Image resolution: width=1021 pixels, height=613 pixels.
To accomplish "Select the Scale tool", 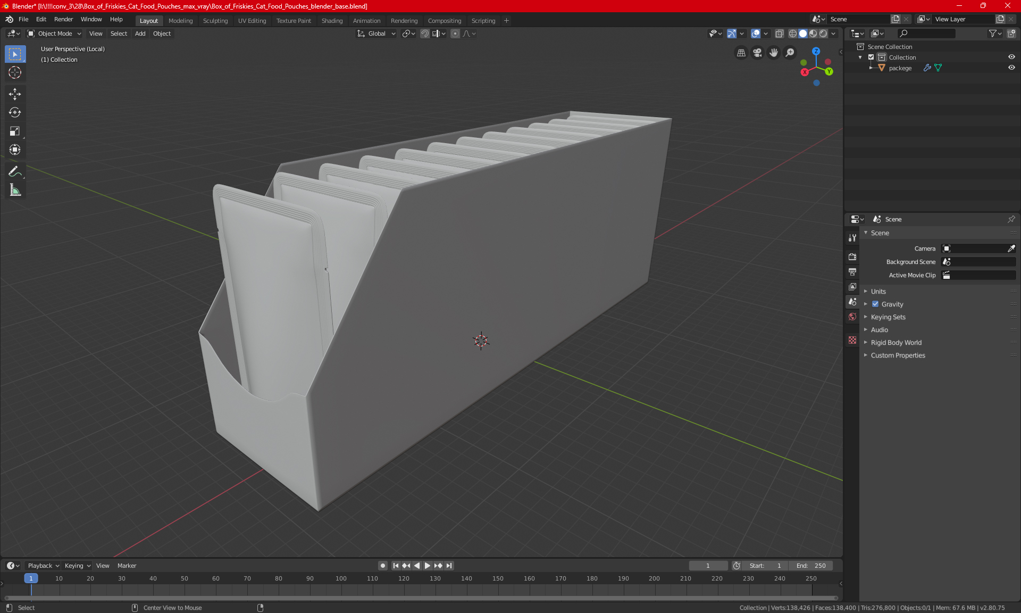I will point(15,131).
